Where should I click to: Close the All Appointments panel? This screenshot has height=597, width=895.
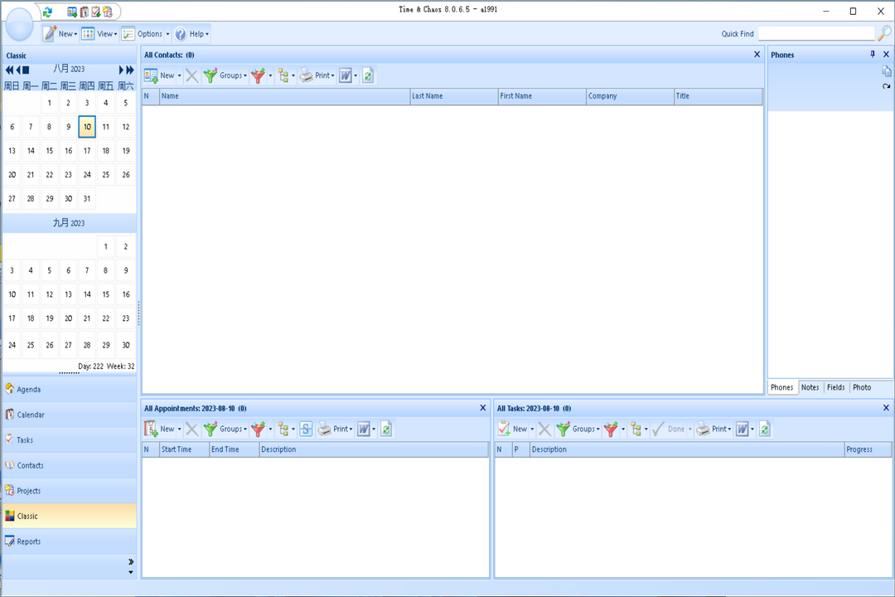coord(483,408)
